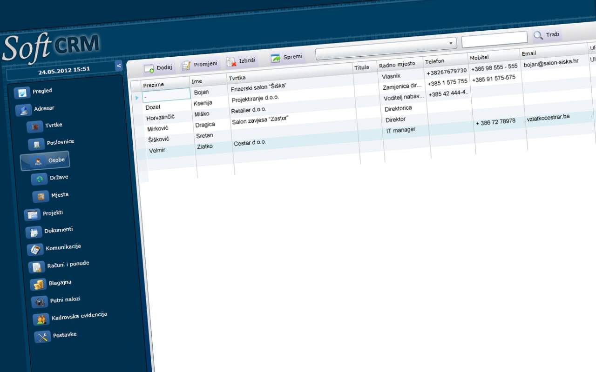Click the IT manager job cell
The width and height of the screenshot is (596, 372).
pyautogui.click(x=401, y=131)
